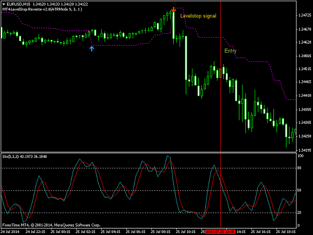Click the '25 Jul 00:15' time axis label

(x=60, y=232)
